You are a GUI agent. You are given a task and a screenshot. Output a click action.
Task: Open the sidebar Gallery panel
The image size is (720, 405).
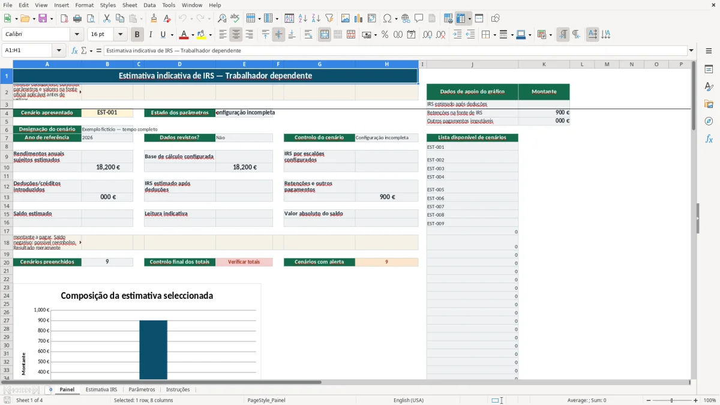point(709,104)
